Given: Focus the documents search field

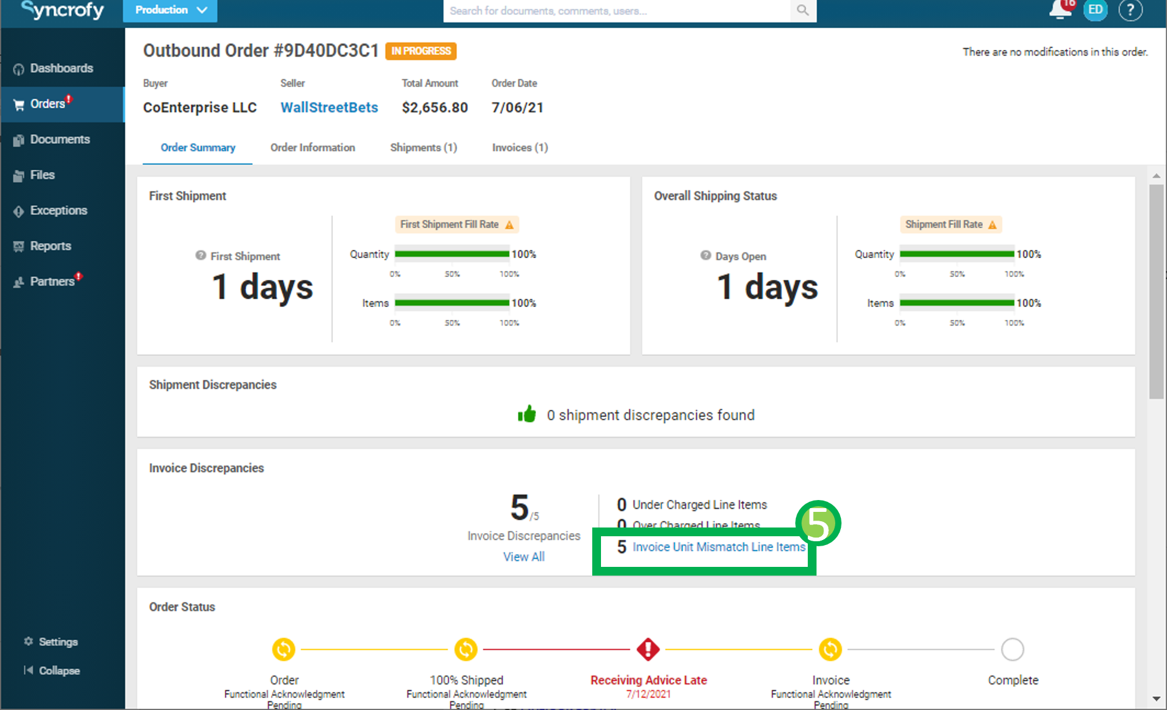Looking at the screenshot, I should coord(616,11).
